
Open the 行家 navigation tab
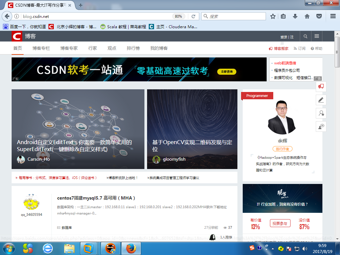coord(93,48)
